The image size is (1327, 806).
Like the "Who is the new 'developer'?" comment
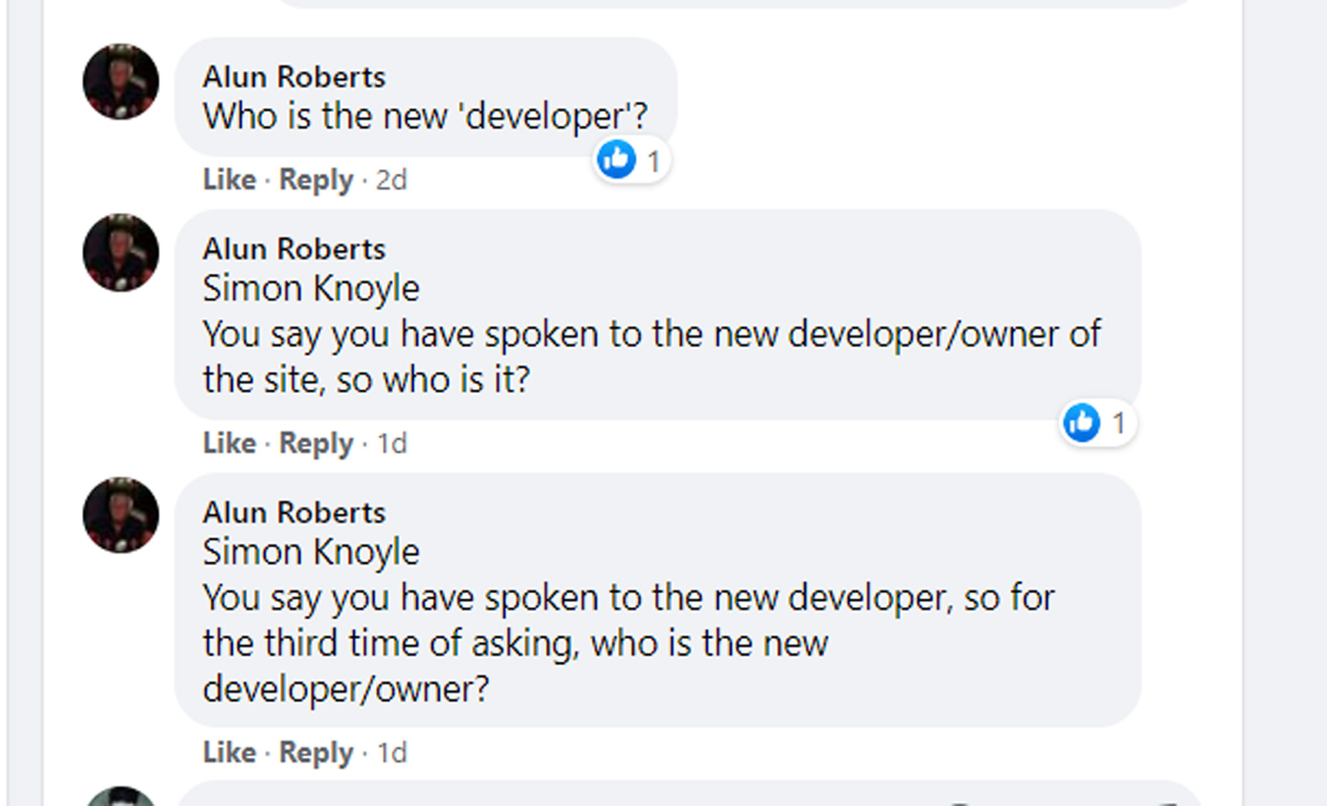tap(229, 180)
